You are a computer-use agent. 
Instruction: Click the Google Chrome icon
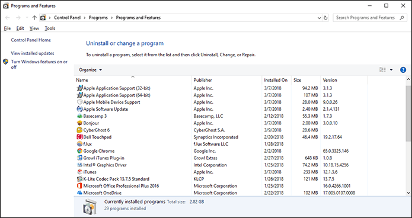point(79,151)
